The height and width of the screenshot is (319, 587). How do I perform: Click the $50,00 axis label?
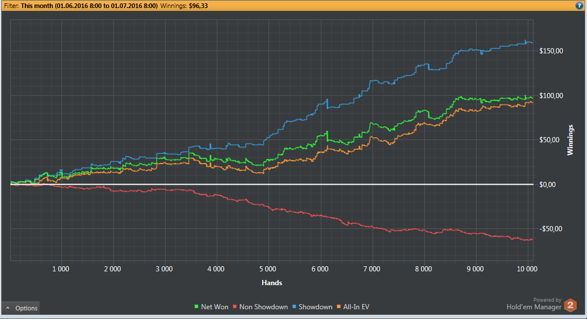[550, 139]
